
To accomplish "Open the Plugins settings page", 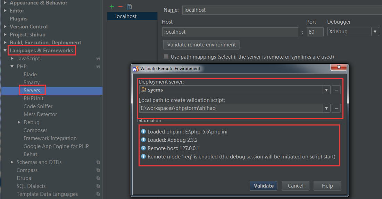I will click(x=18, y=19).
